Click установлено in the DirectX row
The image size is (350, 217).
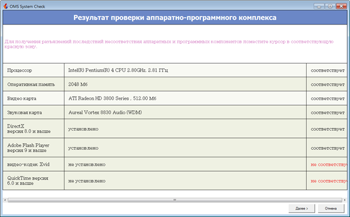point(83,129)
